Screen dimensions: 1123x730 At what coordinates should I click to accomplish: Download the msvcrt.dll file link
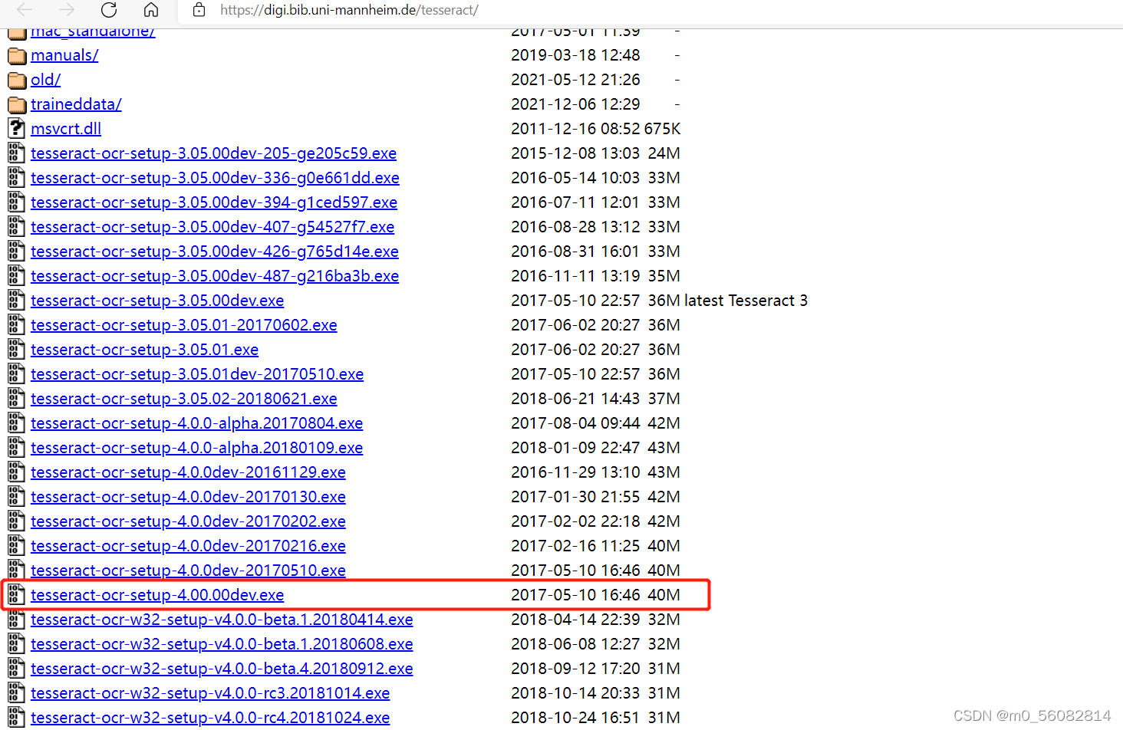pyautogui.click(x=66, y=129)
